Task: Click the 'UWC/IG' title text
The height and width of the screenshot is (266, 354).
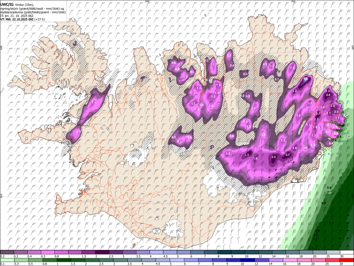Action: coord(7,5)
